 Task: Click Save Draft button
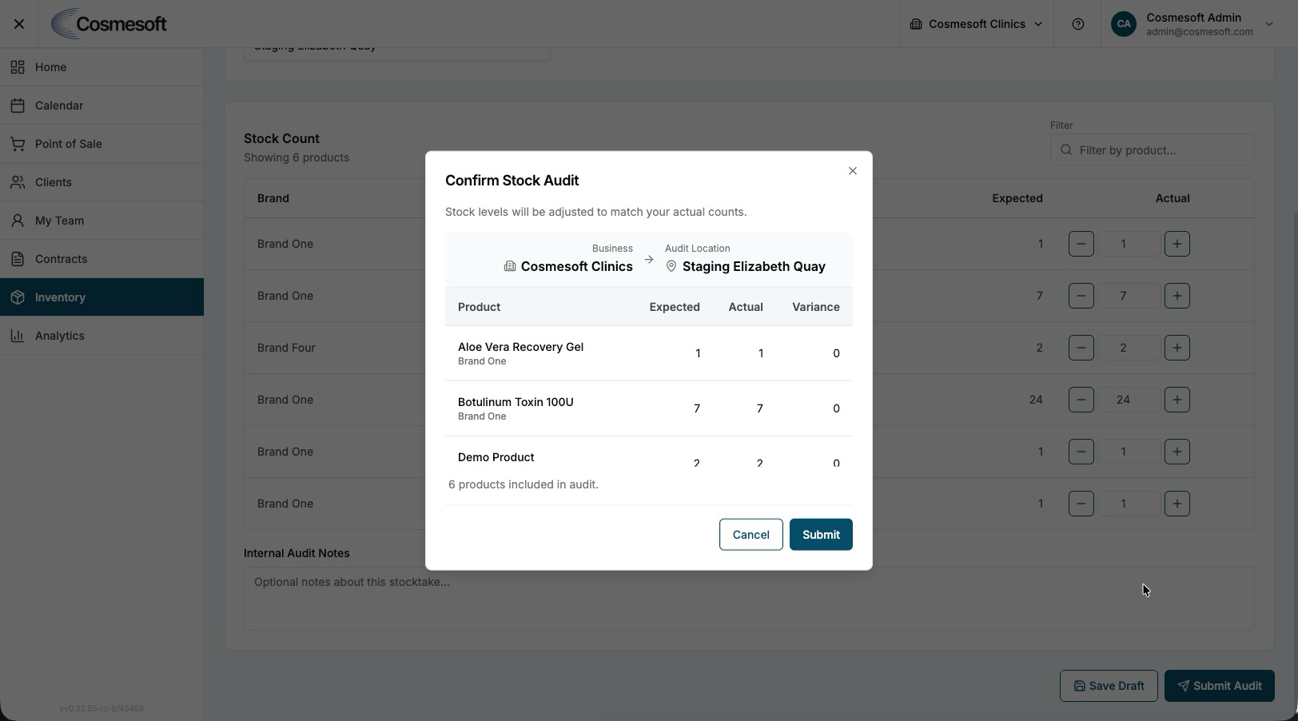[1109, 686]
